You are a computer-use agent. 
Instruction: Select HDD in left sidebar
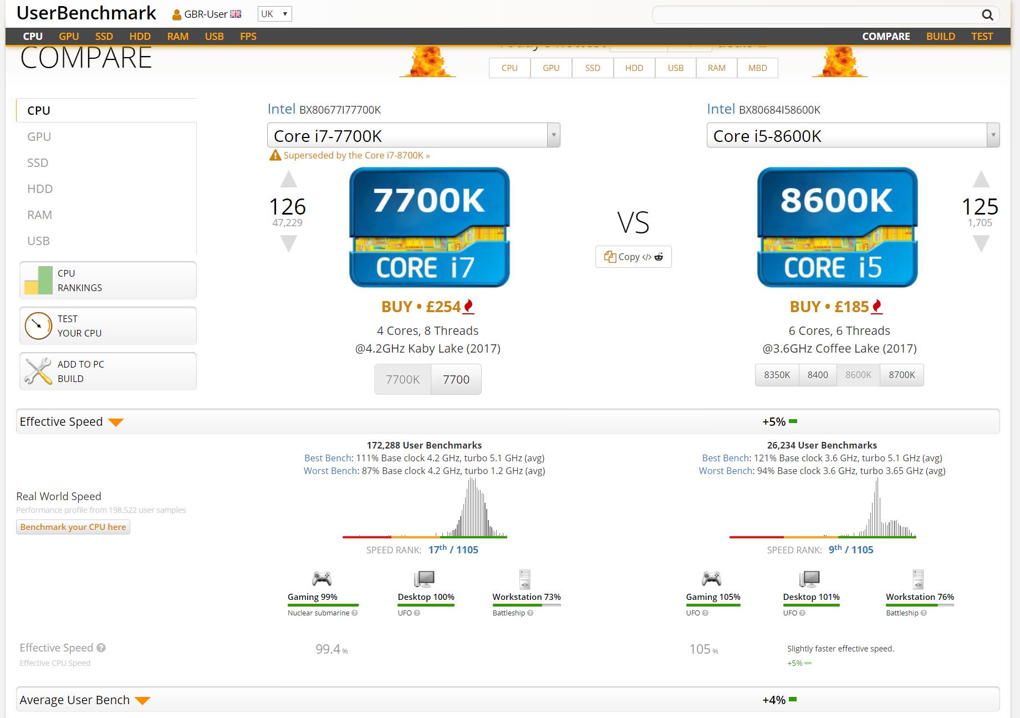point(40,189)
